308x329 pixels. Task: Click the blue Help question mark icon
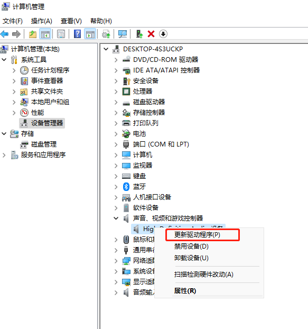pos(77,34)
